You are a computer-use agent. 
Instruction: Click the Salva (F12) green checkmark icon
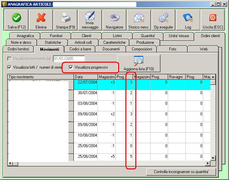coord(16,18)
